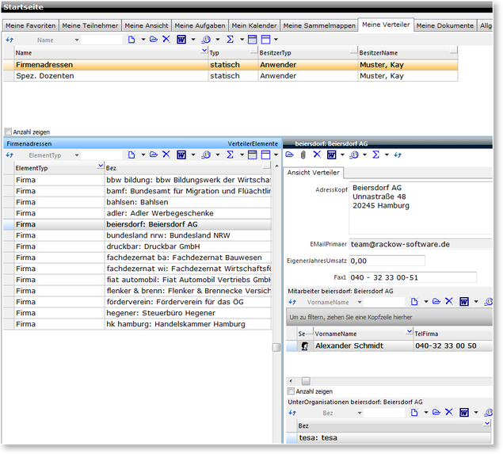Open element via folder icon in Firmenadressen toolbar
Viewport: 503px width, 454px height.
pyautogui.click(x=154, y=155)
